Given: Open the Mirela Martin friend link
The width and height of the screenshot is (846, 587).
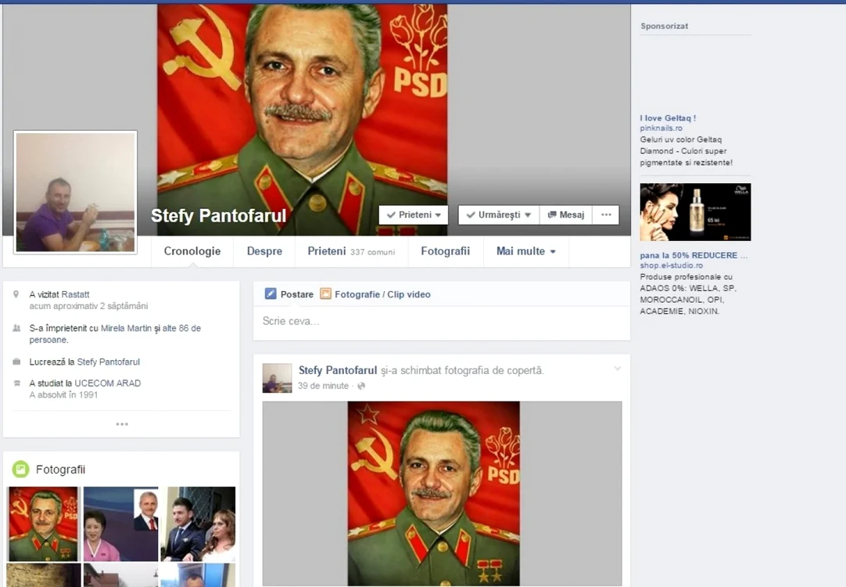Looking at the screenshot, I should (126, 328).
